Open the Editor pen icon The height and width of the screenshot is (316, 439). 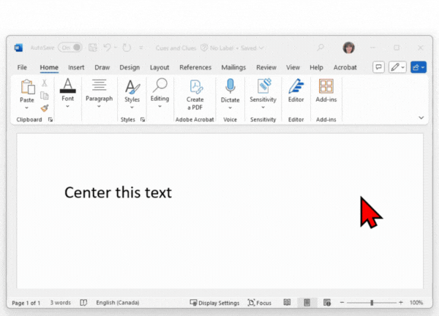point(296,86)
